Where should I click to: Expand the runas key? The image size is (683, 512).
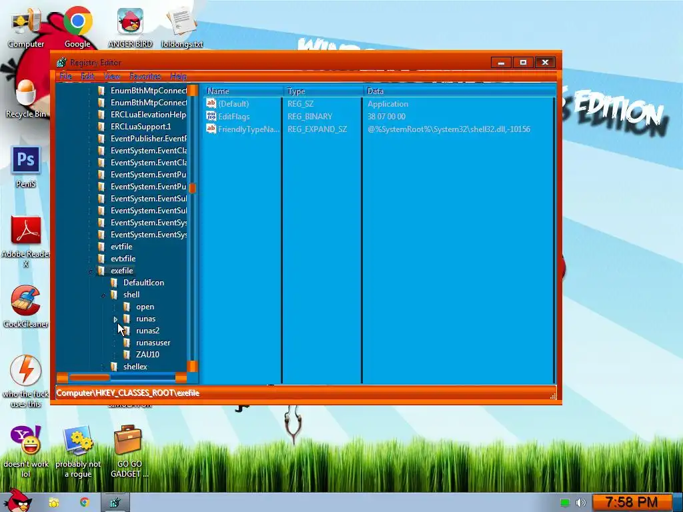pos(115,319)
